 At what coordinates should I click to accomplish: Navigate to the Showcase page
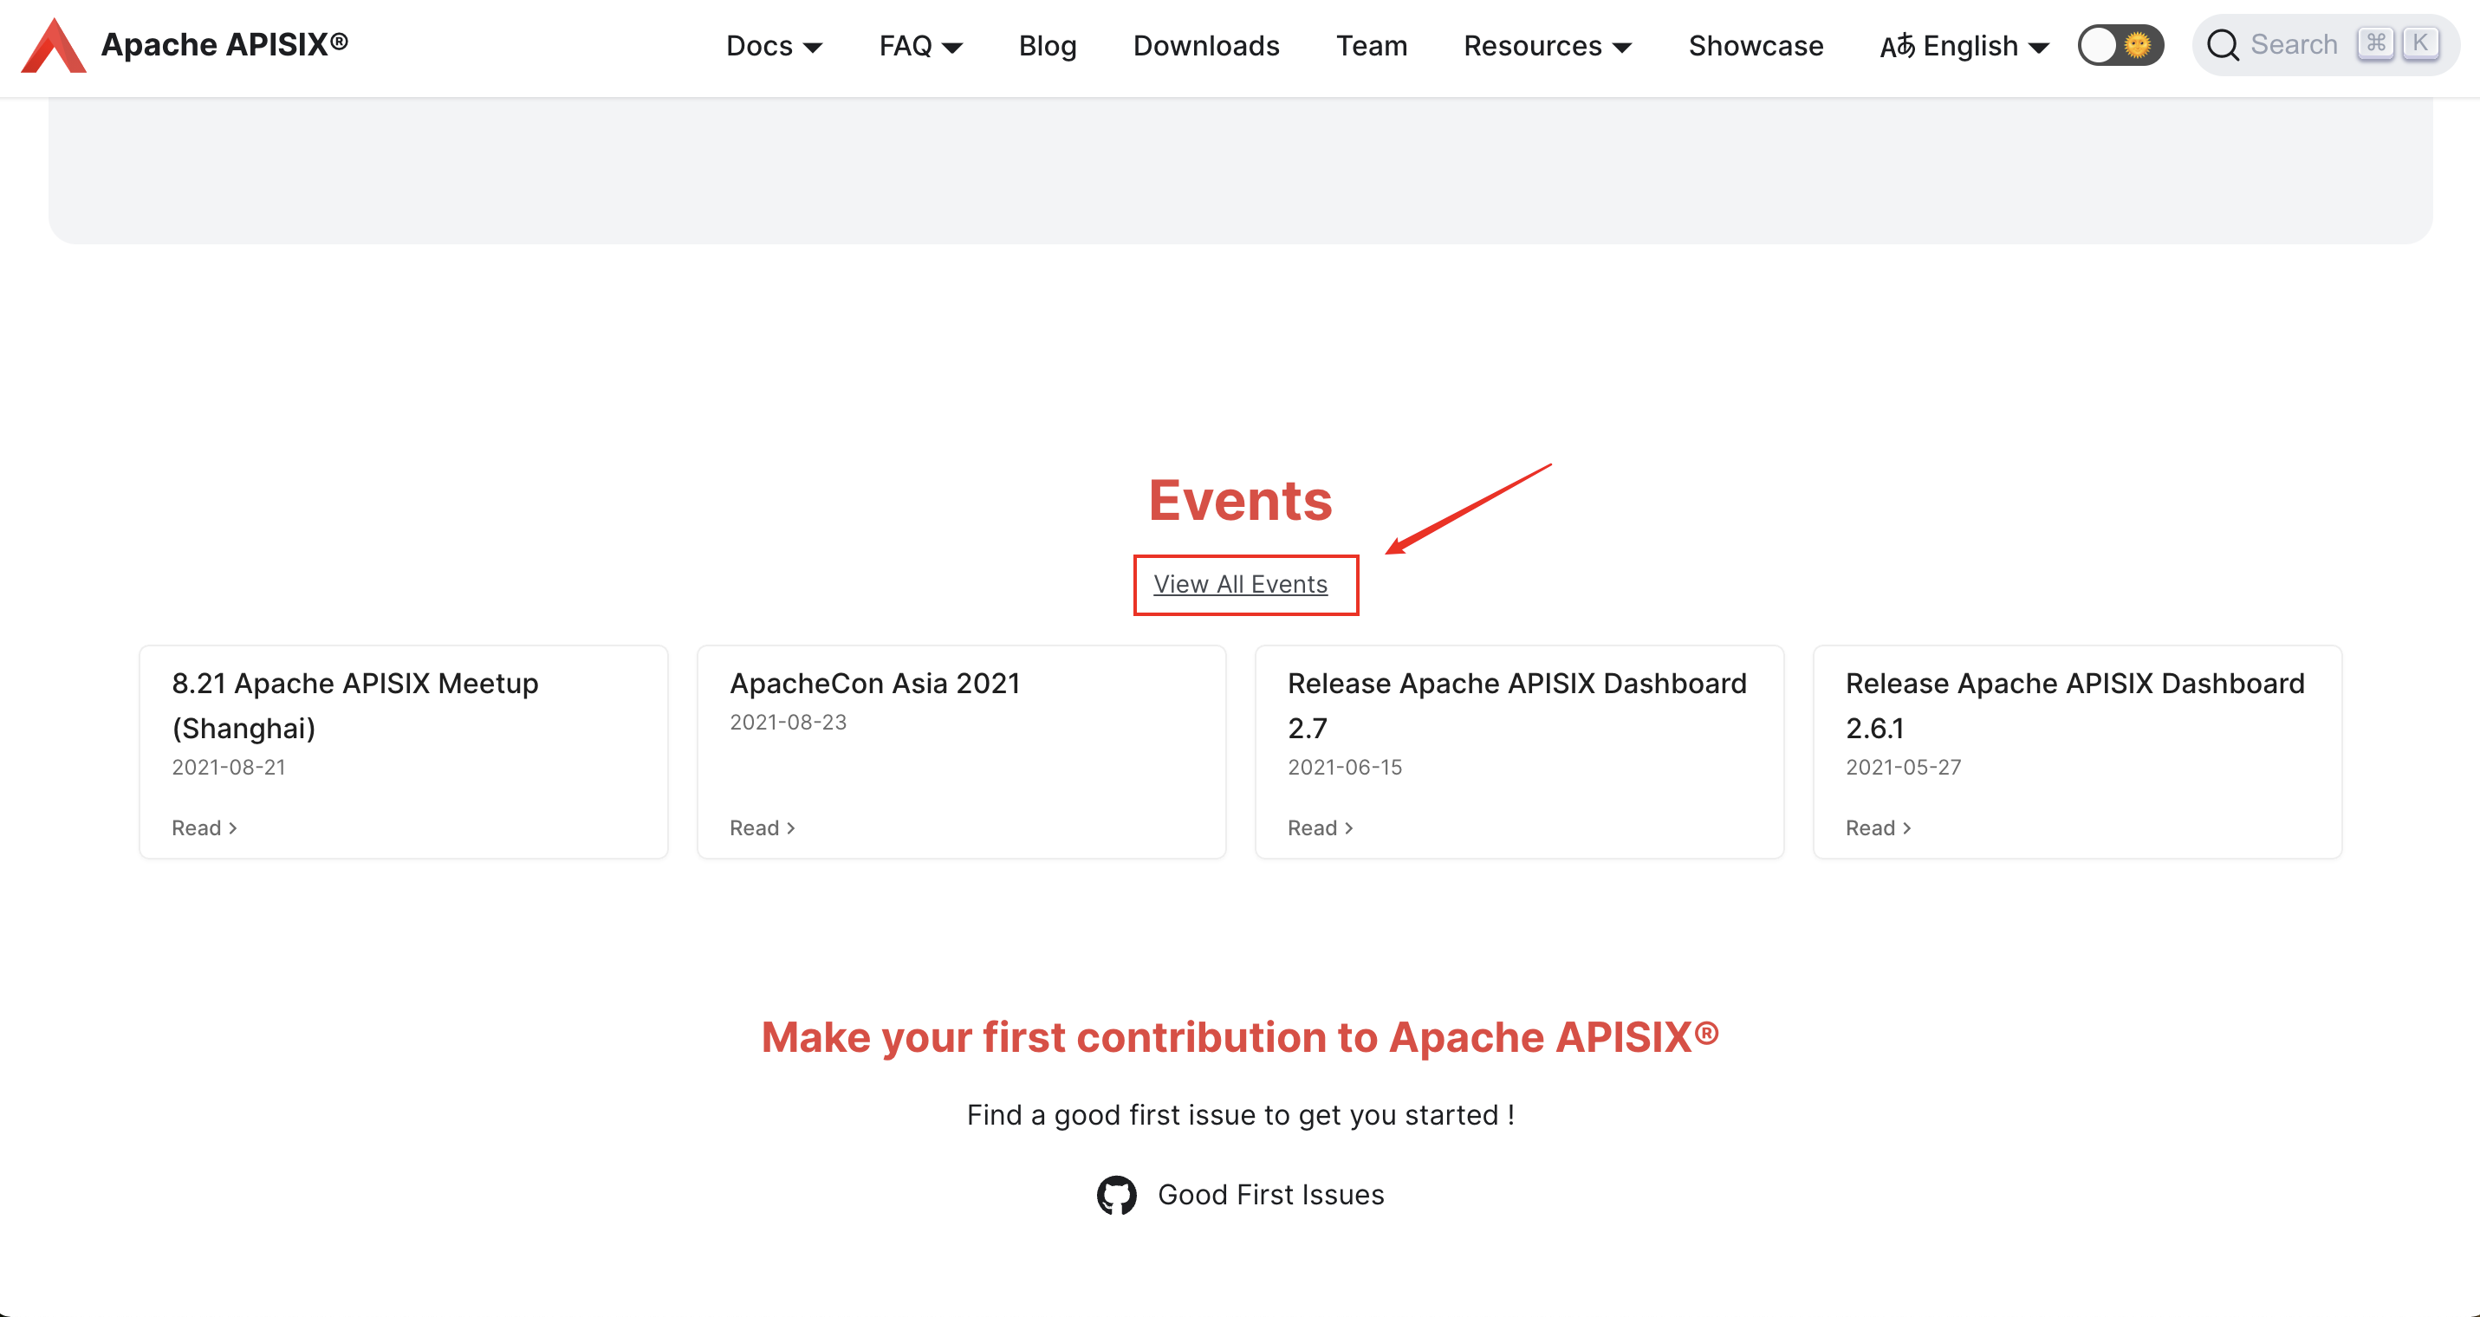[1755, 46]
